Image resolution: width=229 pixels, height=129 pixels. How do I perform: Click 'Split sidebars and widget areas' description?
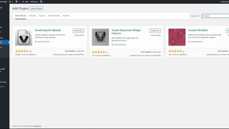(125, 39)
